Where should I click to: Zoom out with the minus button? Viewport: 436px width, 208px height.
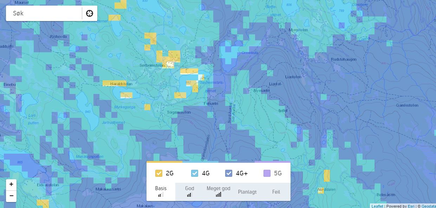(11, 196)
